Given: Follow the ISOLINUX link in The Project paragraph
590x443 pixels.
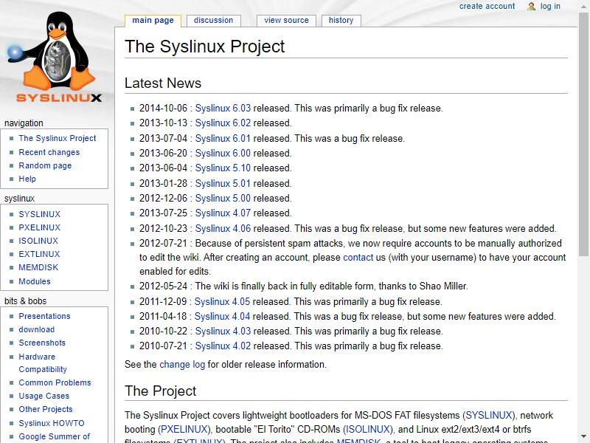Looking at the screenshot, I should (367, 430).
